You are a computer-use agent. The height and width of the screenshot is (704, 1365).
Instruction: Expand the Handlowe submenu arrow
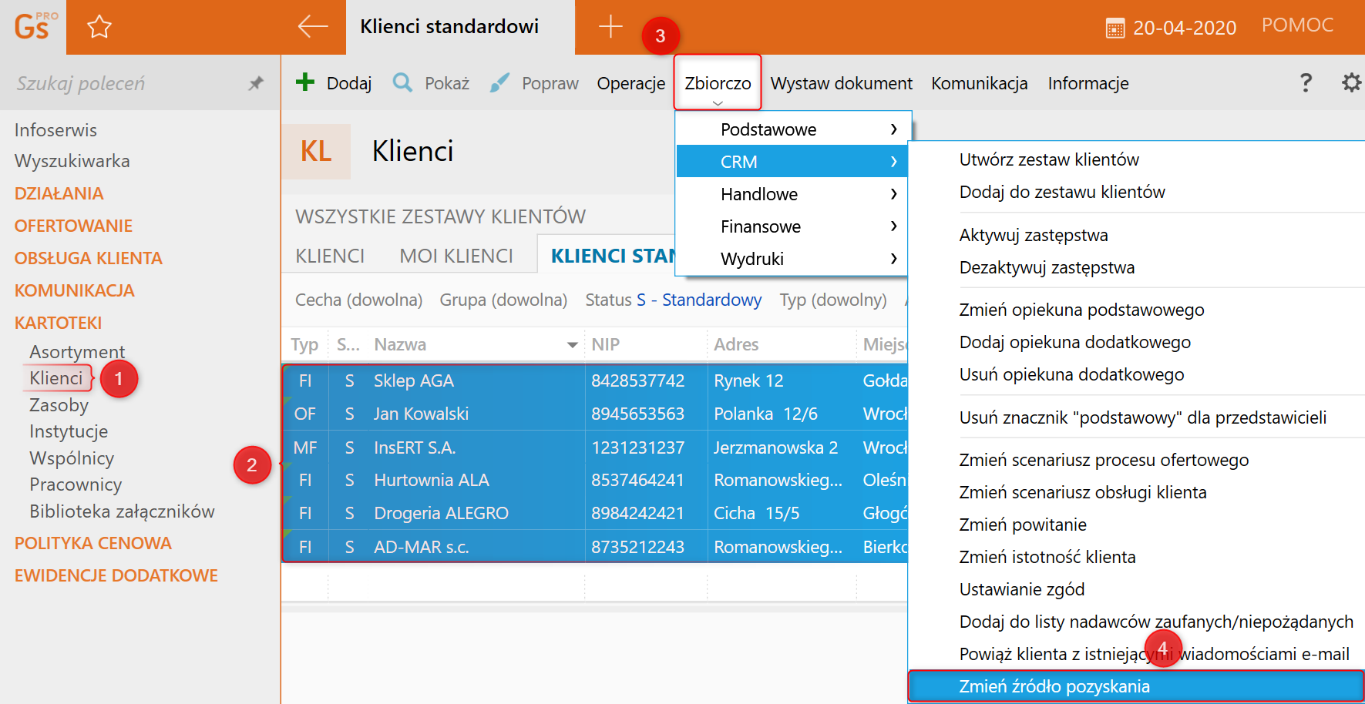pos(894,194)
